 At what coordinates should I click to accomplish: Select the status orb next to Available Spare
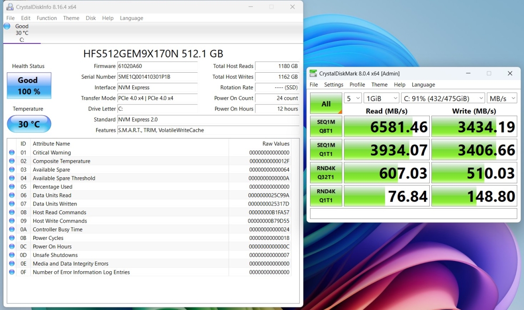pyautogui.click(x=12, y=170)
